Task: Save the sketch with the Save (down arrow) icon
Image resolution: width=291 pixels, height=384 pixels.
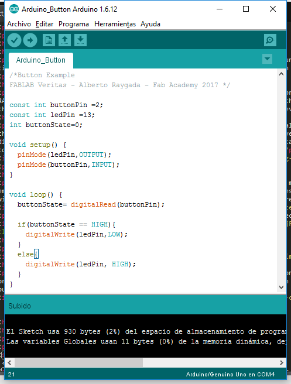Action: pos(80,40)
